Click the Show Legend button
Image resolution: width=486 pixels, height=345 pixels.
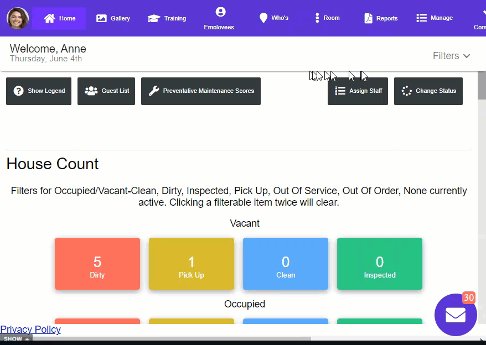tap(39, 91)
